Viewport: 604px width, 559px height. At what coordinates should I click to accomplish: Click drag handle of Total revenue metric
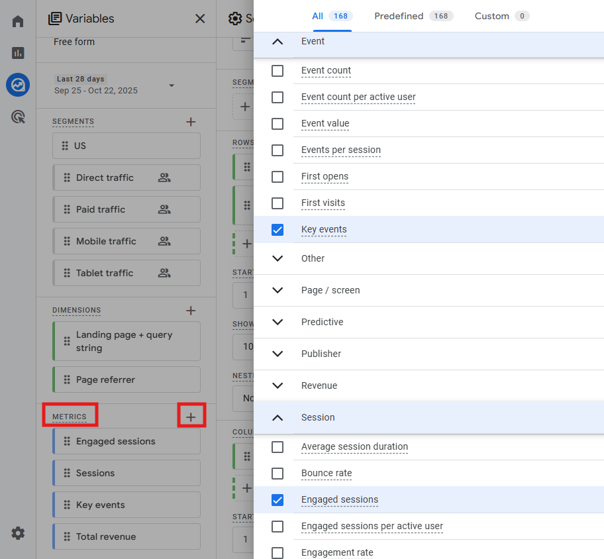[67, 536]
